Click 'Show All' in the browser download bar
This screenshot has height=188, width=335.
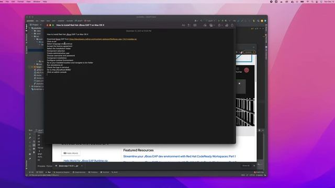[x=245, y=166]
